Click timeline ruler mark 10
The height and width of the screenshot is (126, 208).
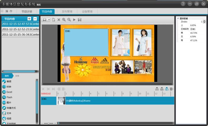click(140, 93)
